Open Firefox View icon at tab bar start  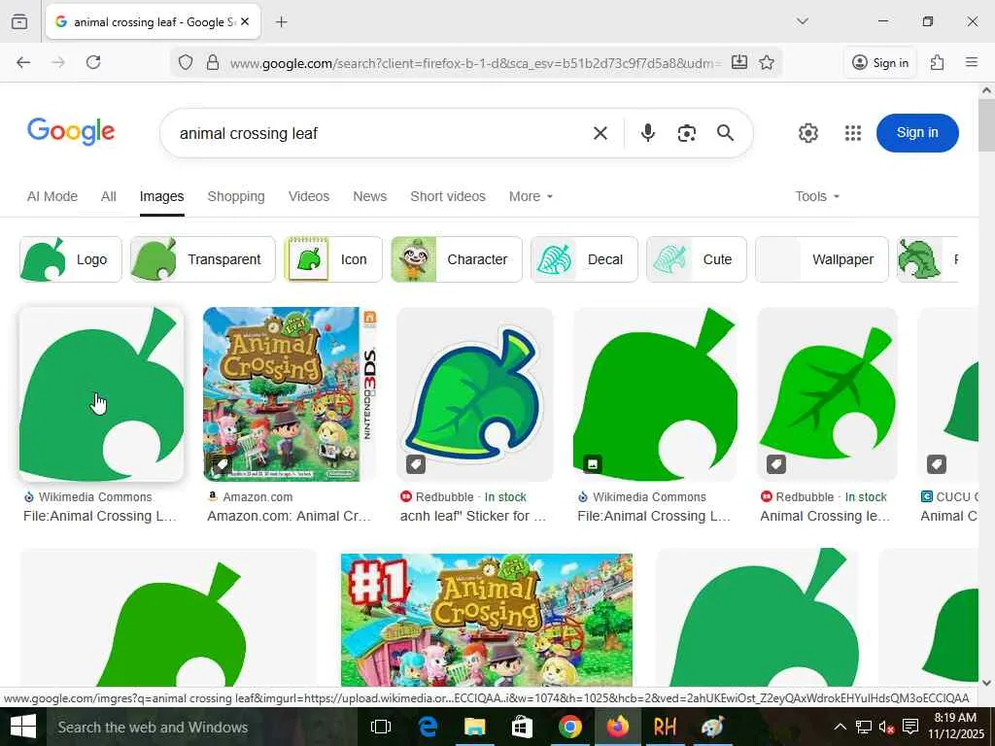[19, 21]
